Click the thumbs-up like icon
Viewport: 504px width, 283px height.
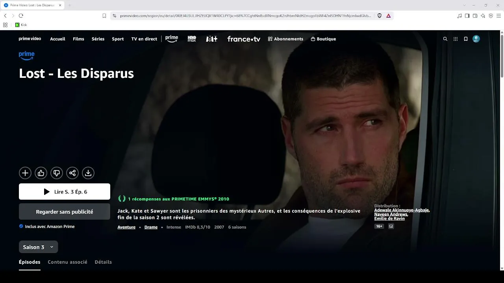click(x=41, y=173)
